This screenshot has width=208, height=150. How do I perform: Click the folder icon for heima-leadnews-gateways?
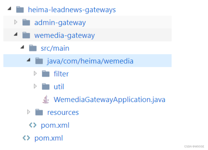[x=19, y=9]
